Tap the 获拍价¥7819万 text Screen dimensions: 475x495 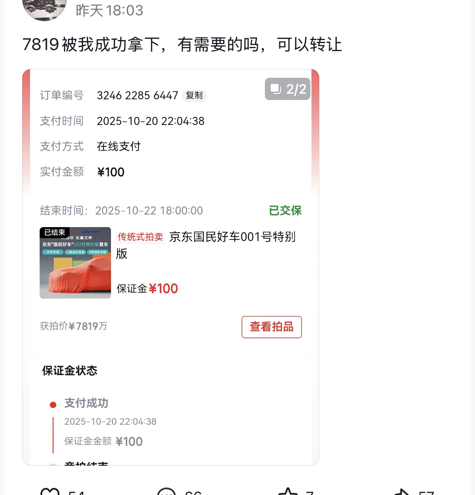(74, 326)
